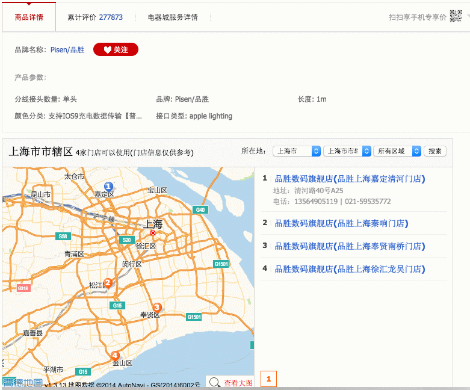
Task: Open the 上海市市辖区 city dropdown
Action: pyautogui.click(x=347, y=151)
